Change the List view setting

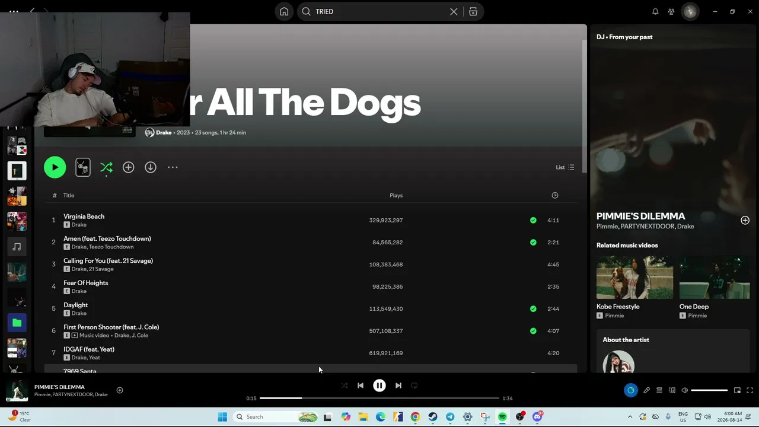[565, 167]
